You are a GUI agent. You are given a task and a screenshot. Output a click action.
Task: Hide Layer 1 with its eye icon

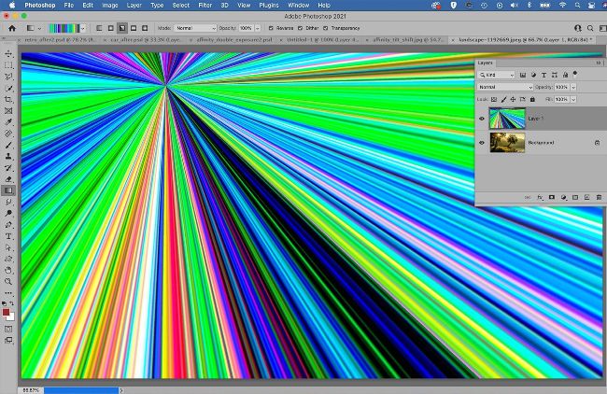(482, 119)
